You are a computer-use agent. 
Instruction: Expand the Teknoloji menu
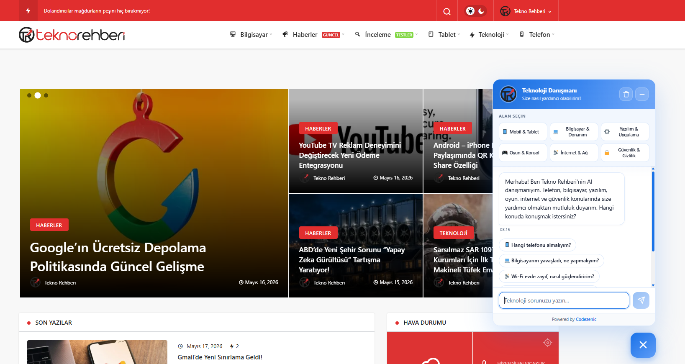point(489,35)
